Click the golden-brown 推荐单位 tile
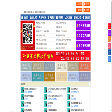Viewport: 112px width, 112px height. pyautogui.click(x=50, y=77)
